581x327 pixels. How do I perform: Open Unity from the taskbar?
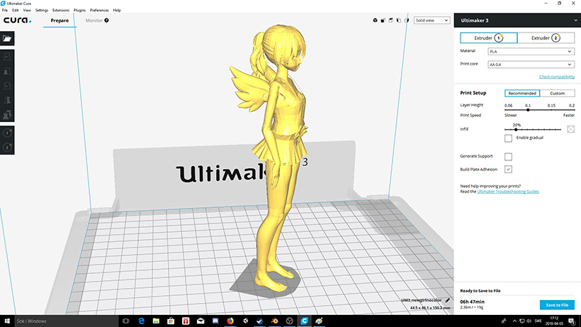point(245,321)
